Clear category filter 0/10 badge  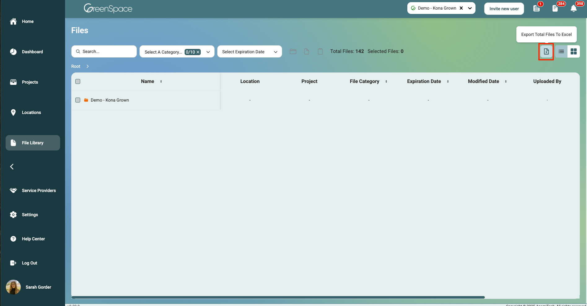[x=198, y=52]
